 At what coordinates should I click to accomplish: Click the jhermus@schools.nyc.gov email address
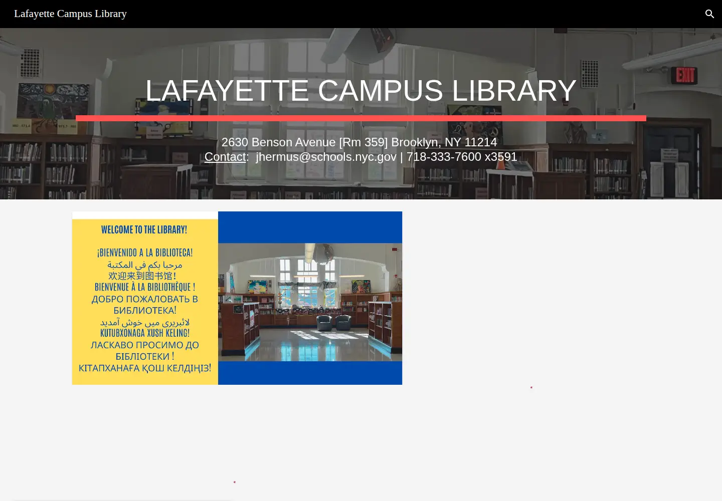tap(326, 157)
